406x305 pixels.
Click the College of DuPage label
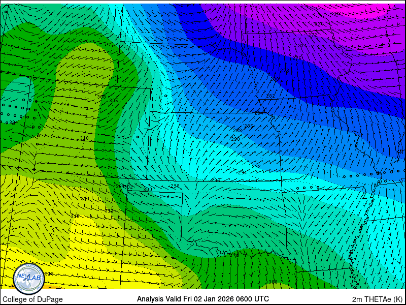click(x=32, y=299)
